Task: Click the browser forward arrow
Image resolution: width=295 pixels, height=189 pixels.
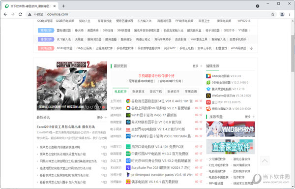Action: pos(13,14)
